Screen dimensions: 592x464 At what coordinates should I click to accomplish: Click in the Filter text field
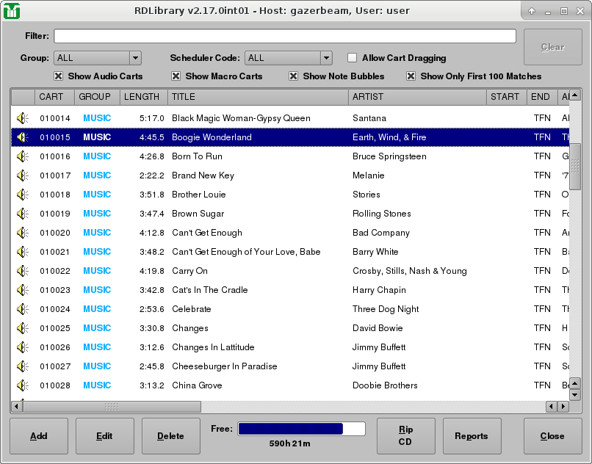click(x=284, y=36)
